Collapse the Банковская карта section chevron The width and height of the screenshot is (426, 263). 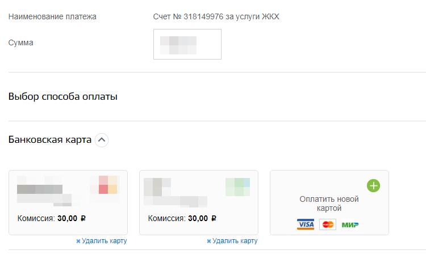tap(102, 140)
